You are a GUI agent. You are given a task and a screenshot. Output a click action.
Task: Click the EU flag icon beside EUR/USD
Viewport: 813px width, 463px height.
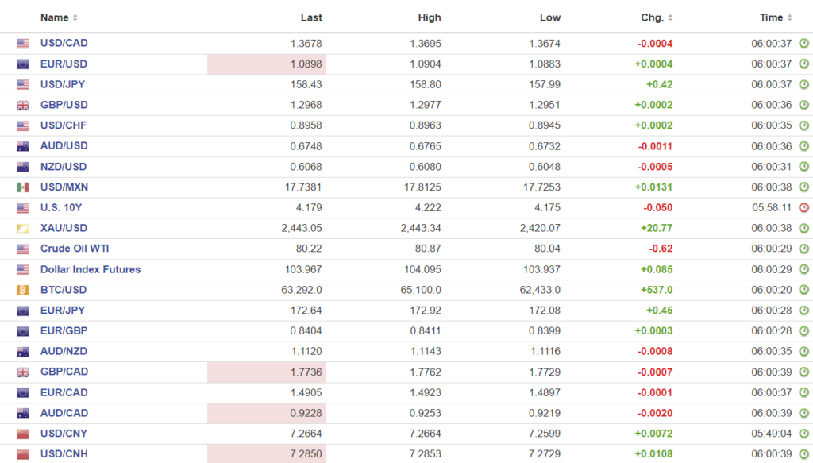click(23, 64)
